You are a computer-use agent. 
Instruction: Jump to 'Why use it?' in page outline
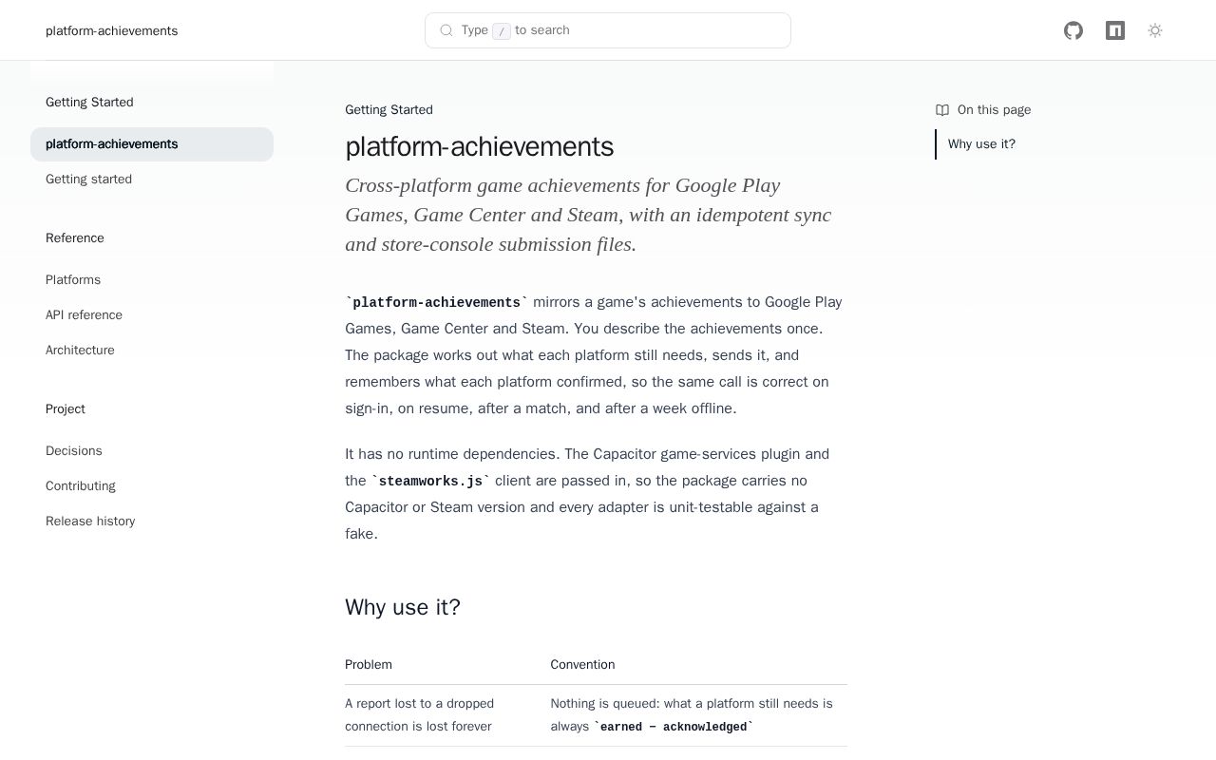click(x=981, y=144)
